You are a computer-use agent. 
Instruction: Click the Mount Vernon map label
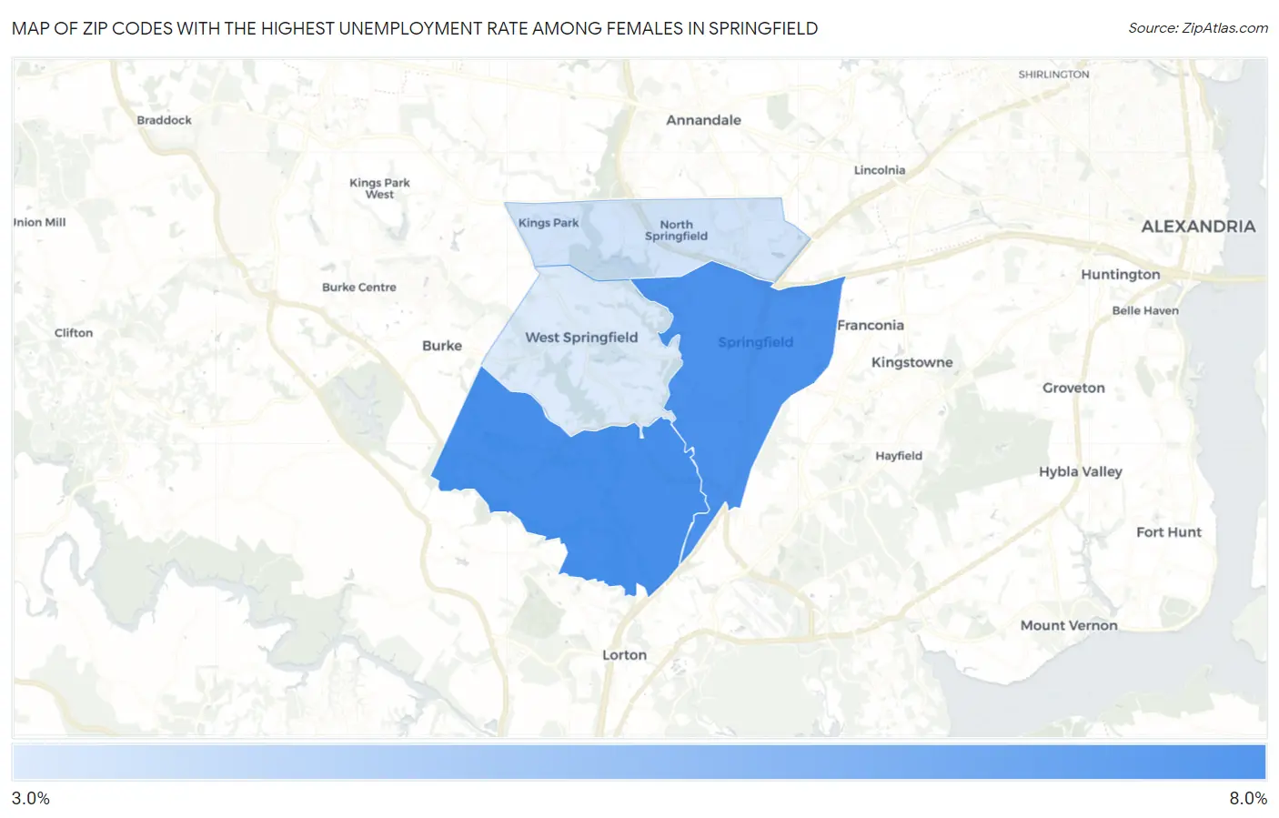[x=1069, y=625]
